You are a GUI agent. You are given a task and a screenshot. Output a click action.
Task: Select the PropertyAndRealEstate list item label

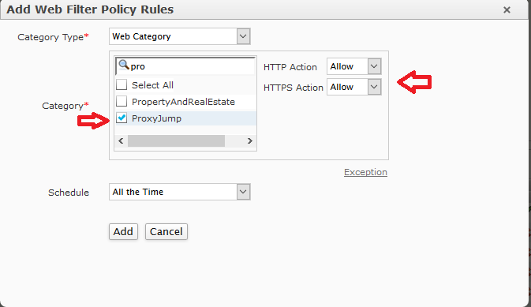tap(183, 102)
